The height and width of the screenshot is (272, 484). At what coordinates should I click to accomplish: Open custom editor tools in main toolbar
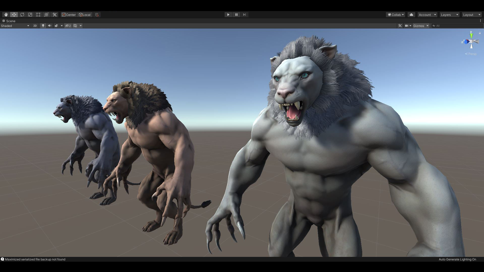coord(54,15)
